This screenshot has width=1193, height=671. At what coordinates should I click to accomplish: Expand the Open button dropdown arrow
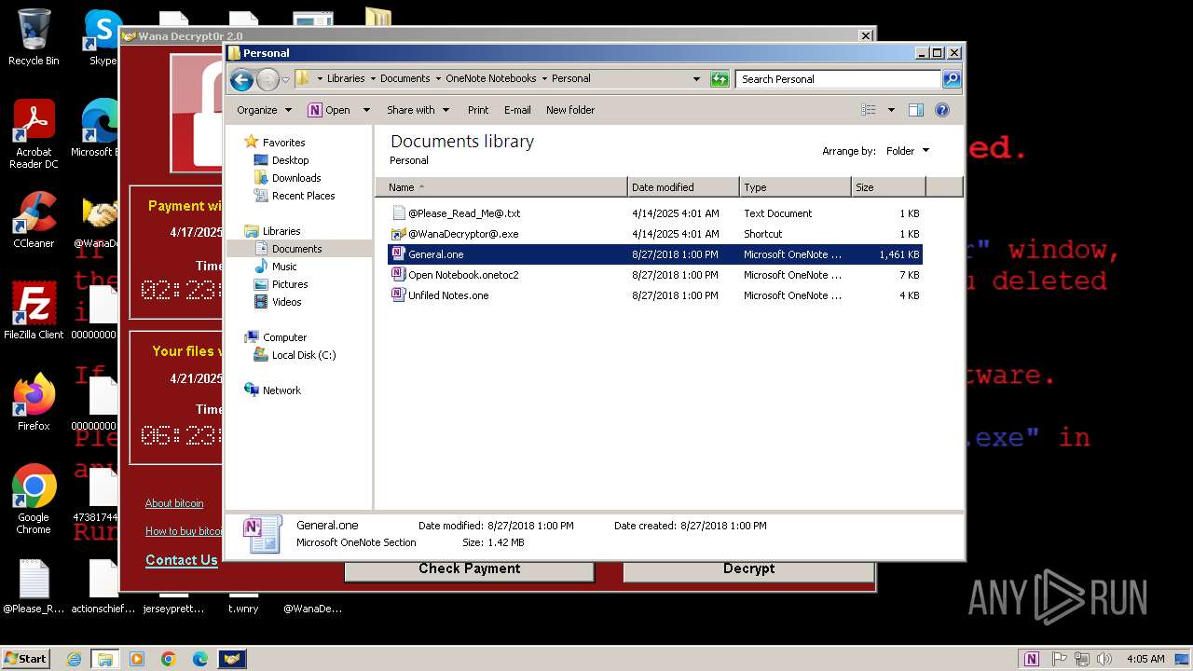click(x=366, y=110)
